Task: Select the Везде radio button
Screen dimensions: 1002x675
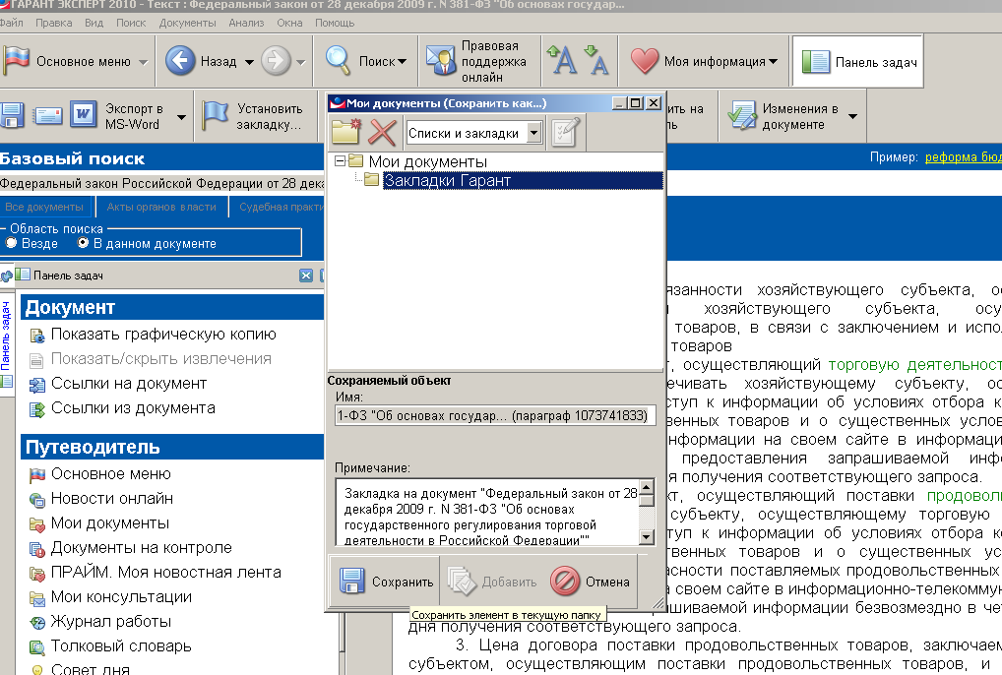Action: click(11, 243)
